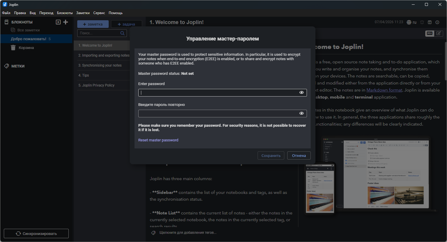
Task: Click the dimmed set alarm icon
Action: [422, 22]
